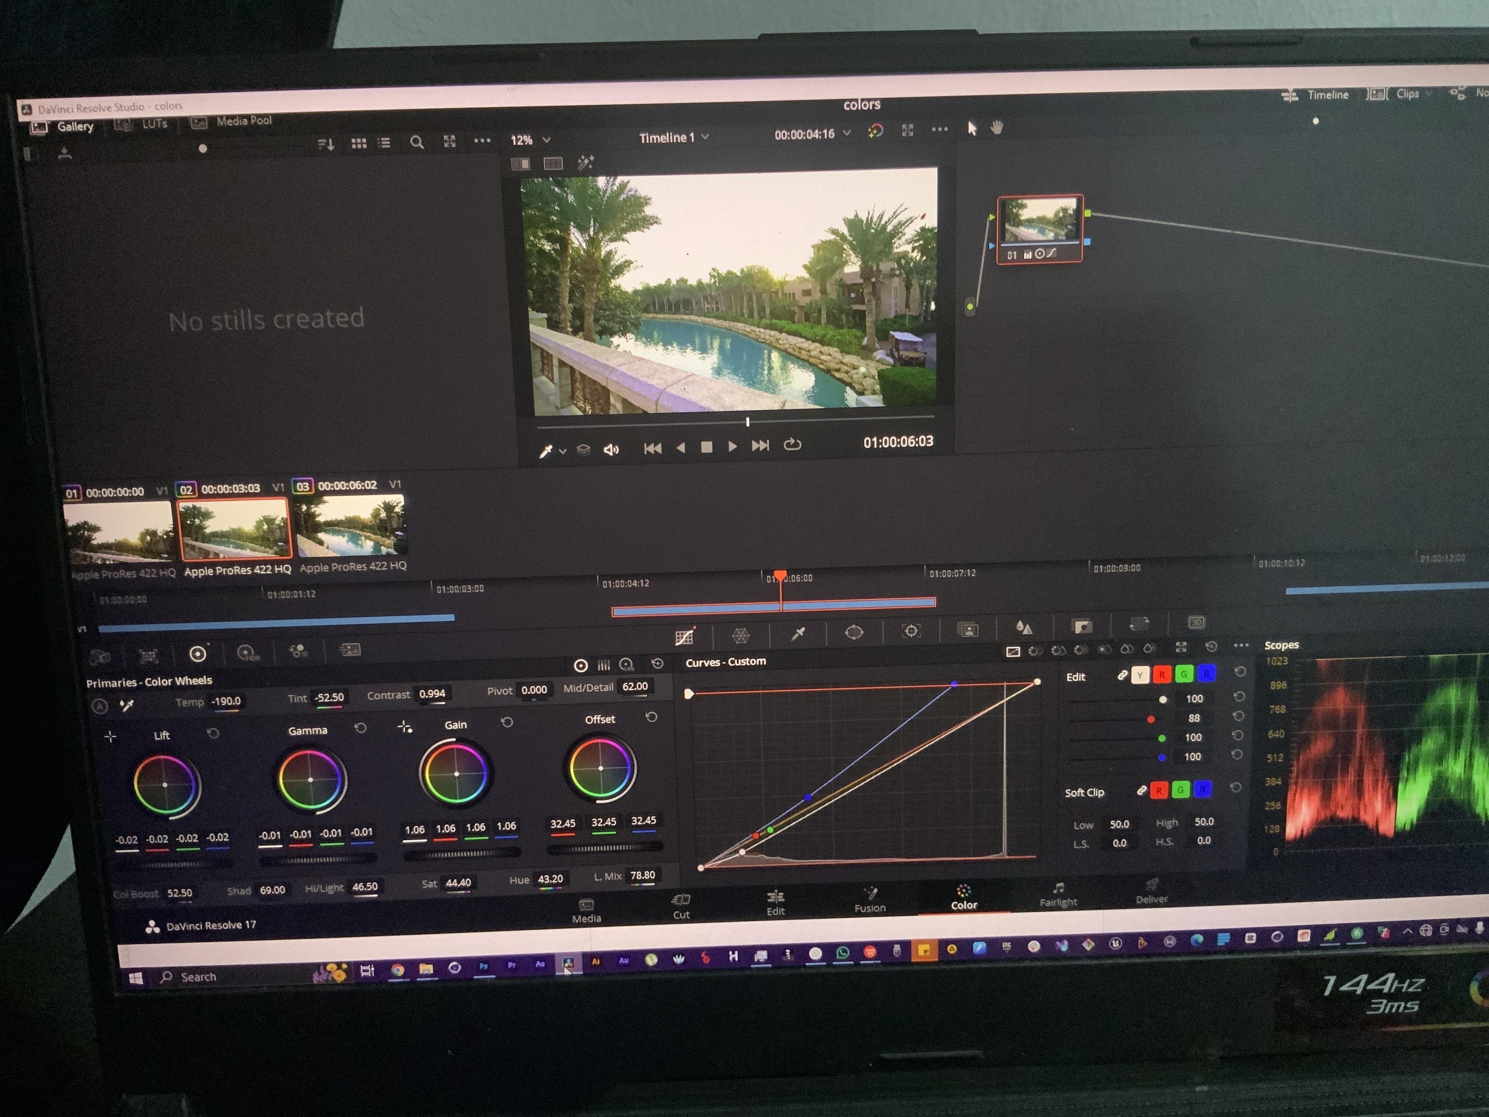Switch to the Edit page
Viewport: 1489px width, 1117px height.
pyautogui.click(x=776, y=903)
